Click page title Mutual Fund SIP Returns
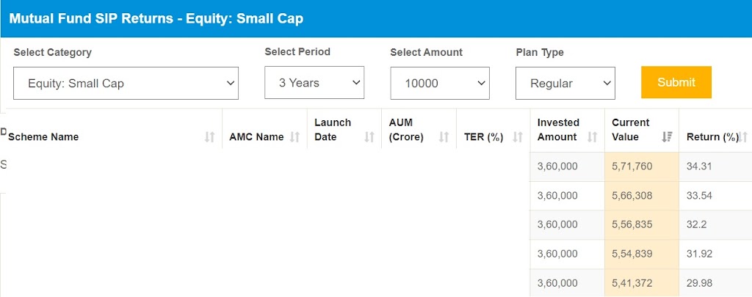Viewport: 752px width, 297px height. pyautogui.click(x=91, y=18)
